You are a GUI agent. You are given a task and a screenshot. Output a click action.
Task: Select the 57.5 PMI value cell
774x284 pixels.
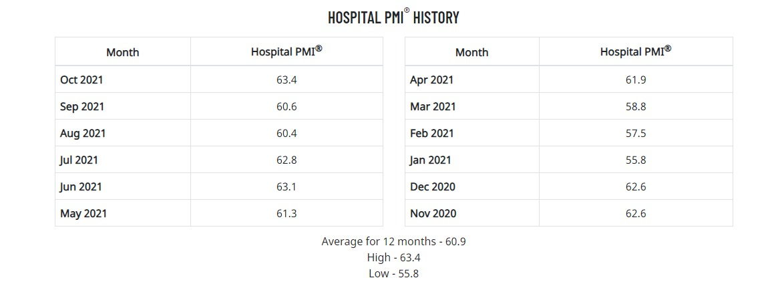pos(636,133)
